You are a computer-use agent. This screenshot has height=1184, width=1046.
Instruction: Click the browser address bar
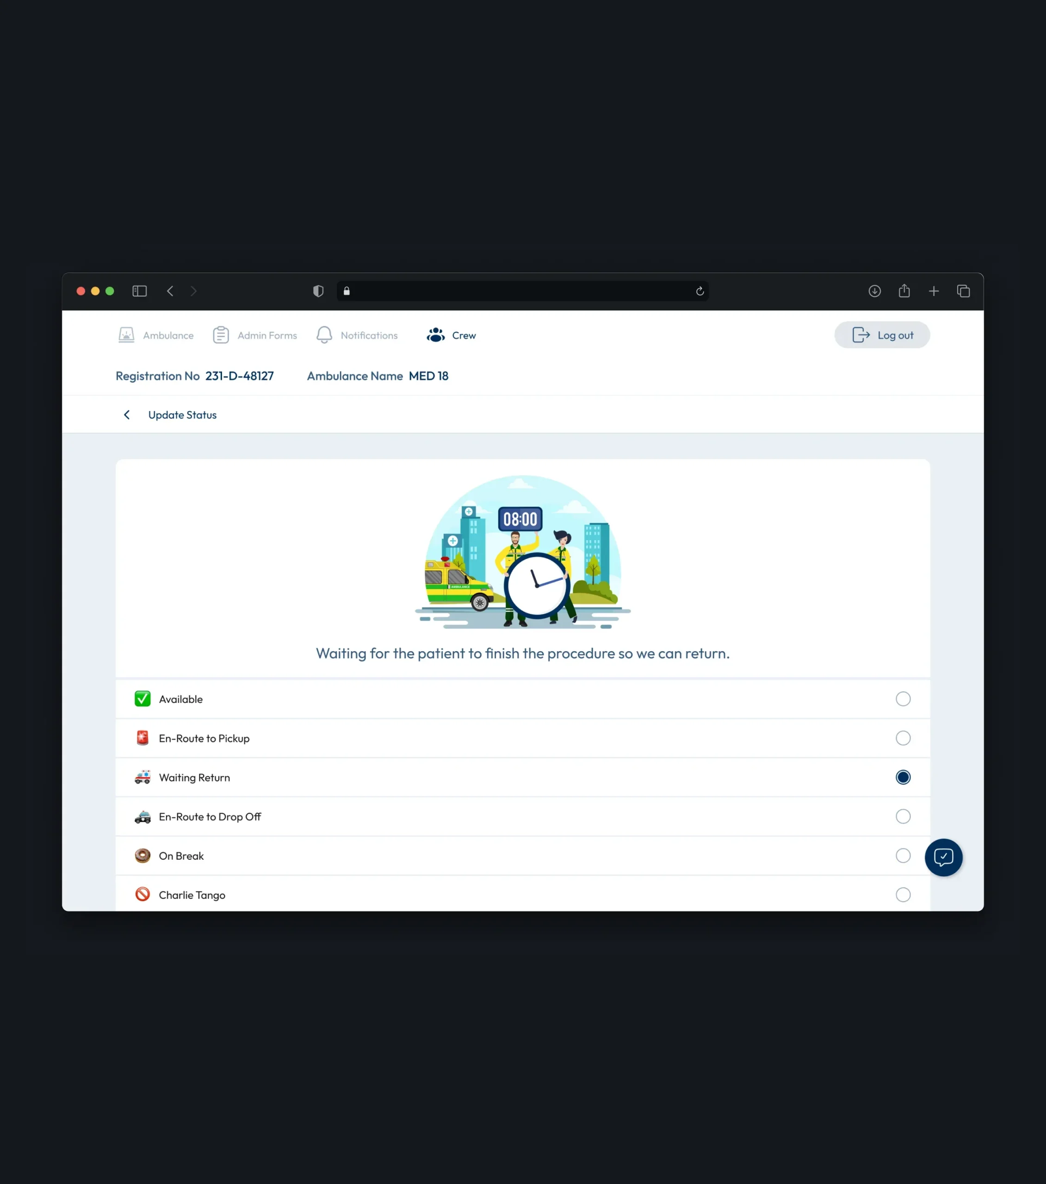click(523, 291)
